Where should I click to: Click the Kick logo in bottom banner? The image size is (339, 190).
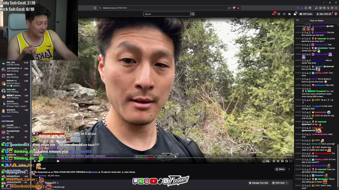pyautogui.click(x=141, y=181)
